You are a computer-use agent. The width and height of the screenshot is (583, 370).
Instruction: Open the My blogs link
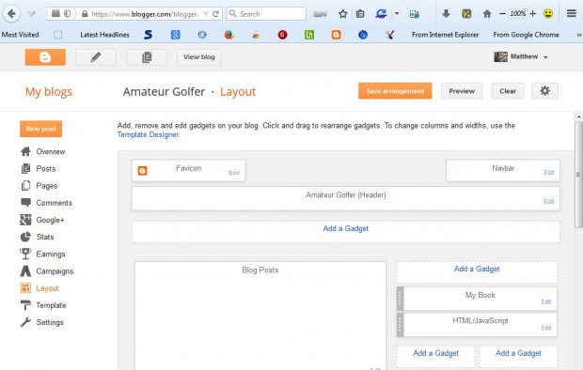pos(49,91)
